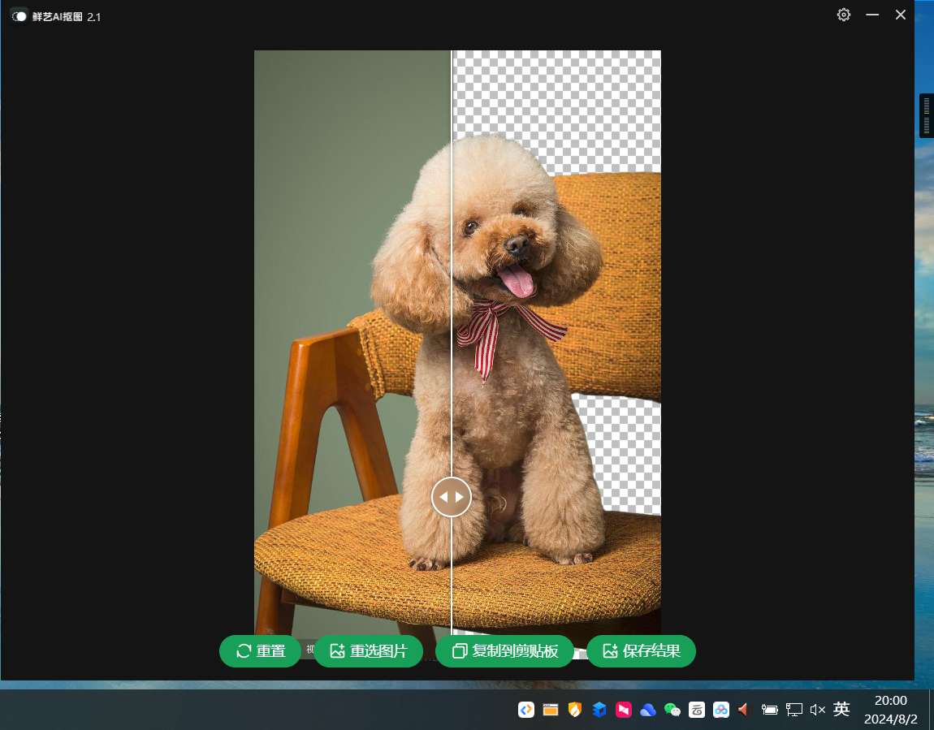Click the blue cloud drive tray icon
The height and width of the screenshot is (730, 934).
pyautogui.click(x=648, y=710)
